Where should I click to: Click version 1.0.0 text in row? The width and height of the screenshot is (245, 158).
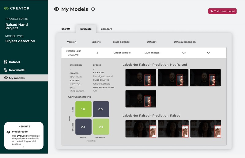(x=73, y=51)
